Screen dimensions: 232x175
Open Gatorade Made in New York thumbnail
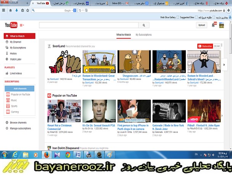(169, 111)
